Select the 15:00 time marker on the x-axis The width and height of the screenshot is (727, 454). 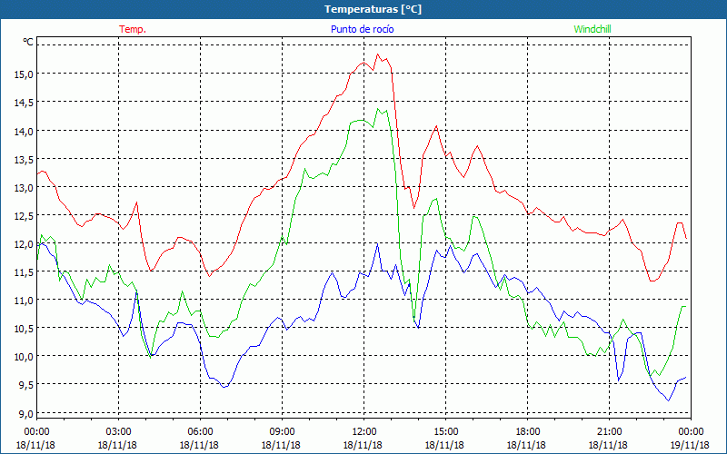click(x=445, y=431)
